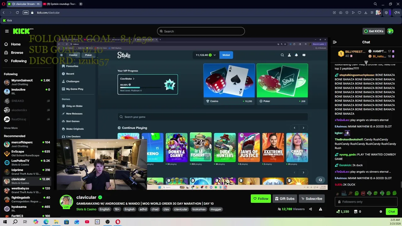Open the user avatar menu
Viewport: 402px width, 226px height.
(x=390, y=31)
